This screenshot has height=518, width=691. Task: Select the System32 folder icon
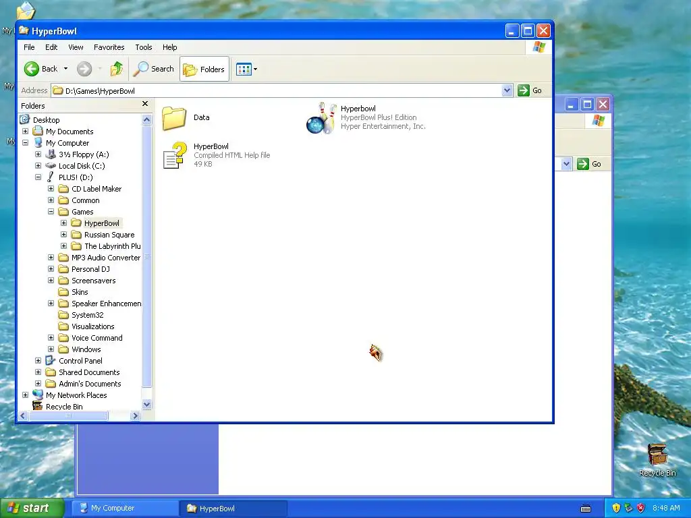pyautogui.click(x=63, y=315)
